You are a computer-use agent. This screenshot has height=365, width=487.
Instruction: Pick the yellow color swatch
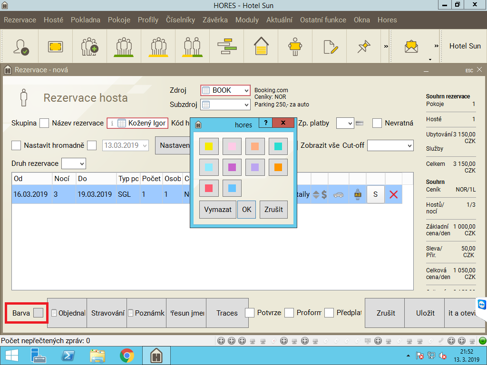coord(209,146)
